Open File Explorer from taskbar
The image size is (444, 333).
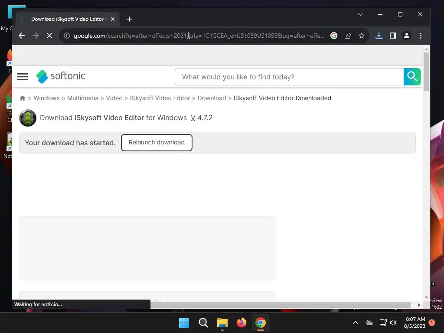coord(222,323)
